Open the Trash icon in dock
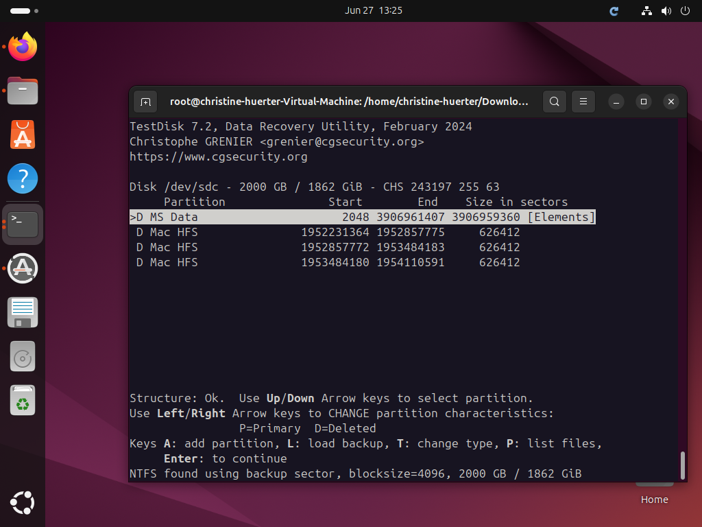This screenshot has height=527, width=702. (x=23, y=400)
